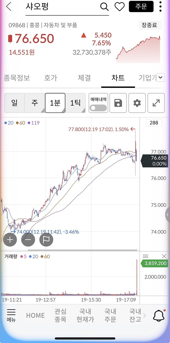Open notifications via bell icon

tap(159, 315)
